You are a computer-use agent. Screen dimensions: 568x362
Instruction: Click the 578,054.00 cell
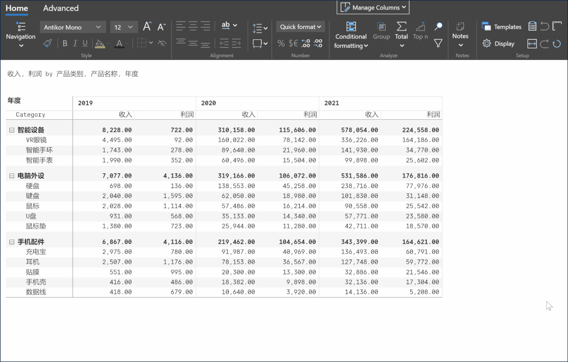(359, 130)
